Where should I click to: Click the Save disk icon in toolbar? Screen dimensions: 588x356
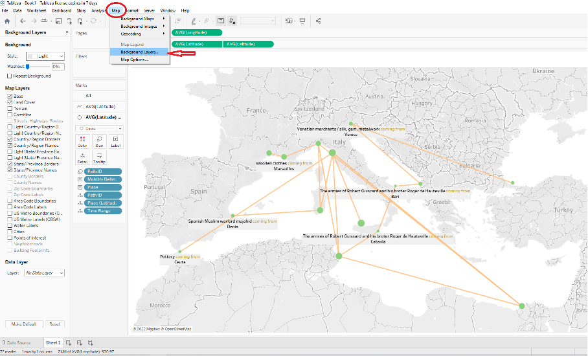coord(58,21)
